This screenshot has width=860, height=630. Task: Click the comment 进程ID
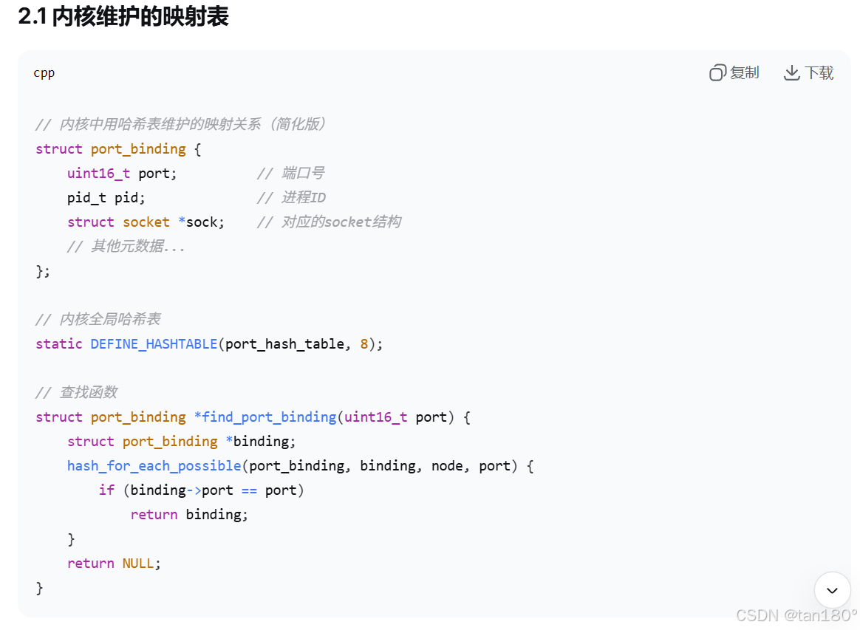291,197
